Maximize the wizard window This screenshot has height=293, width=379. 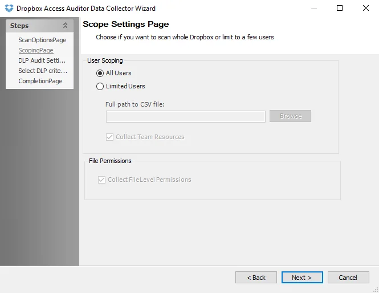(x=340, y=8)
